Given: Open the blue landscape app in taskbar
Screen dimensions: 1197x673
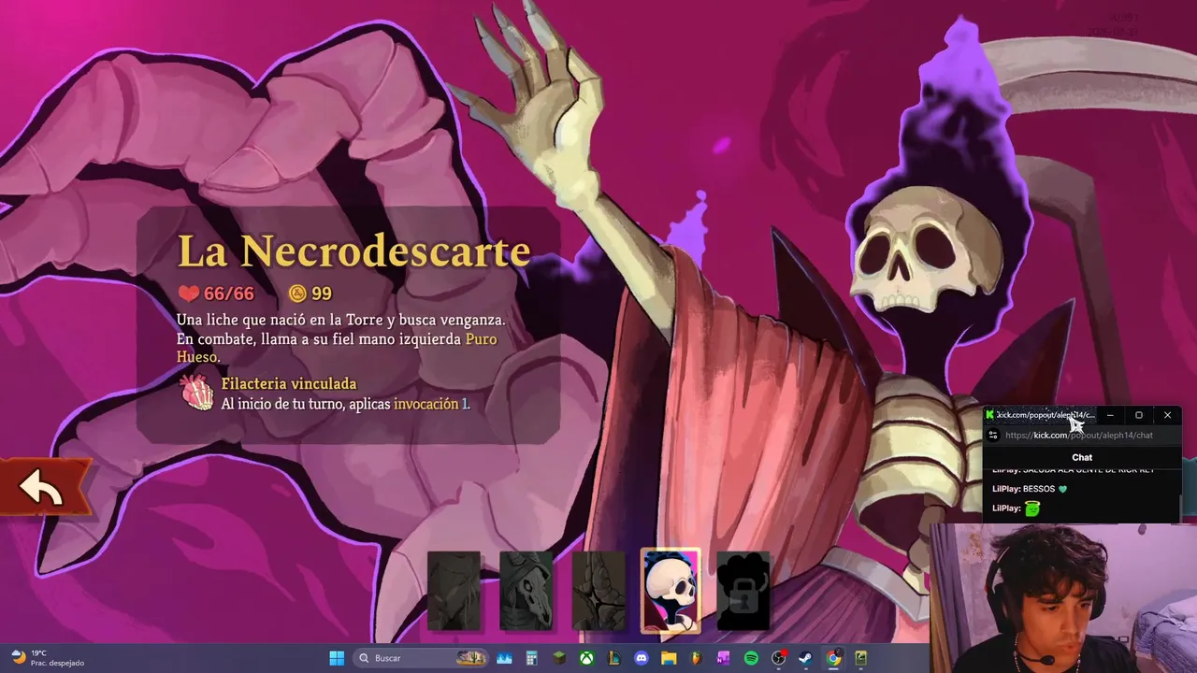Looking at the screenshot, I should (505, 658).
